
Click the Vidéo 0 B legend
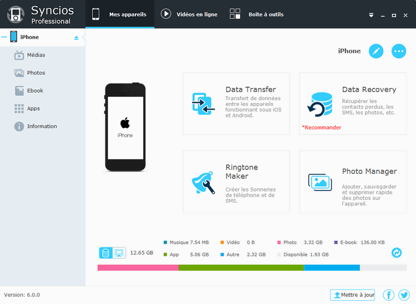point(237,243)
